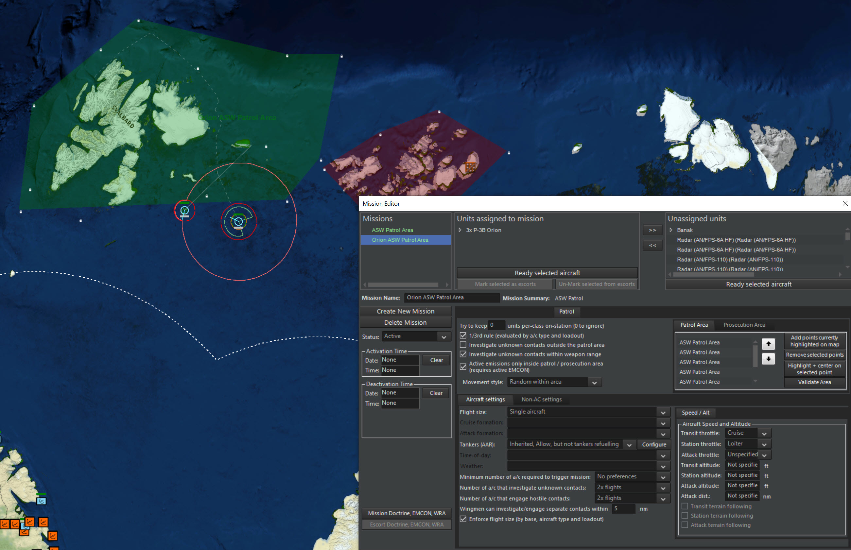851x550 pixels.
Task: Click the << unassign units button
Action: (x=652, y=245)
